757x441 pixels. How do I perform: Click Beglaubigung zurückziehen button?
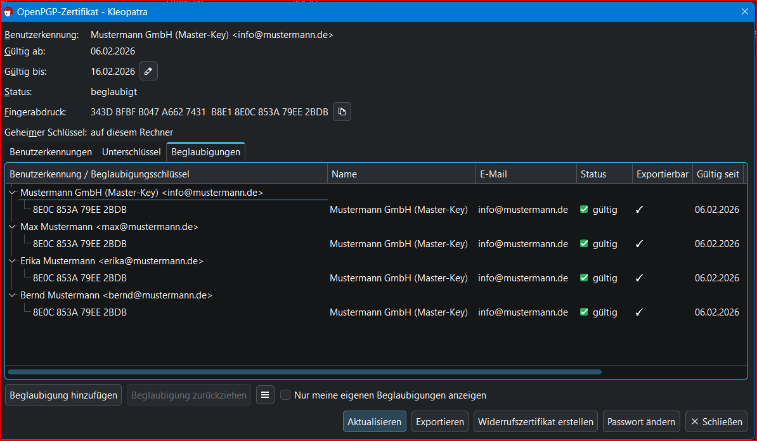(x=189, y=395)
